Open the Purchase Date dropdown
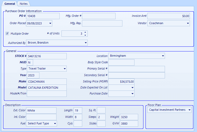Screen dimensions: 197x132 (132, 94)
